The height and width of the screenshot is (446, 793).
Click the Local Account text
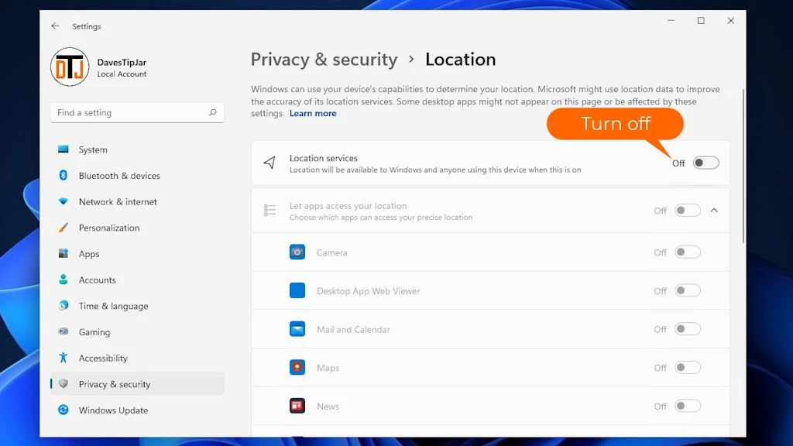(122, 74)
